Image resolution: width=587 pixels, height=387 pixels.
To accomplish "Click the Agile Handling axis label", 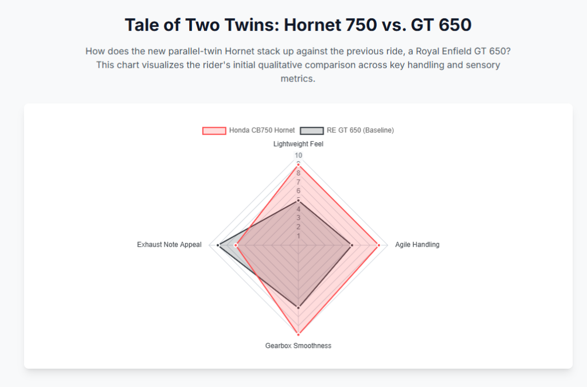I will (417, 245).
